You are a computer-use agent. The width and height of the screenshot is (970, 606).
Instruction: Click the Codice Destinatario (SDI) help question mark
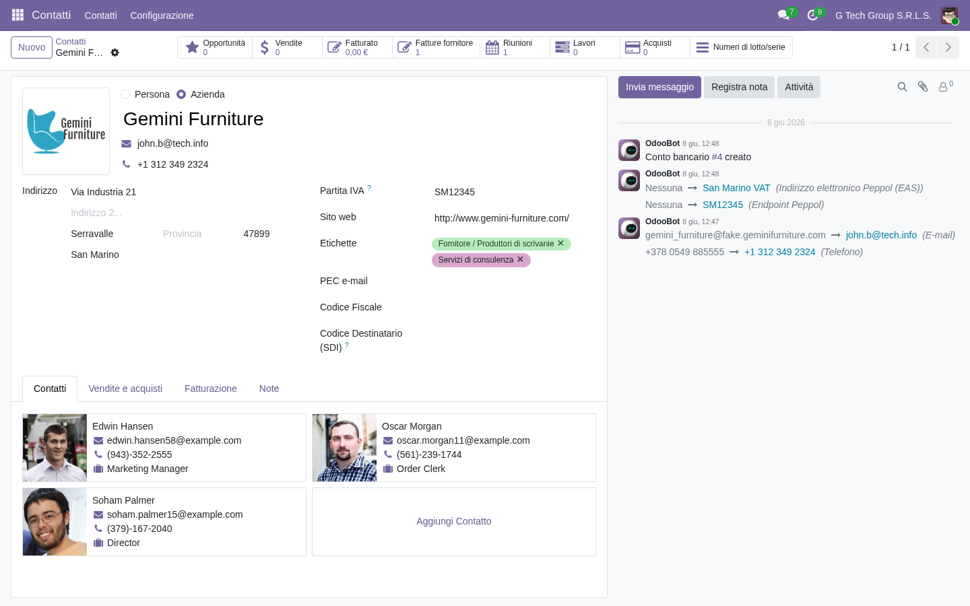(x=347, y=345)
